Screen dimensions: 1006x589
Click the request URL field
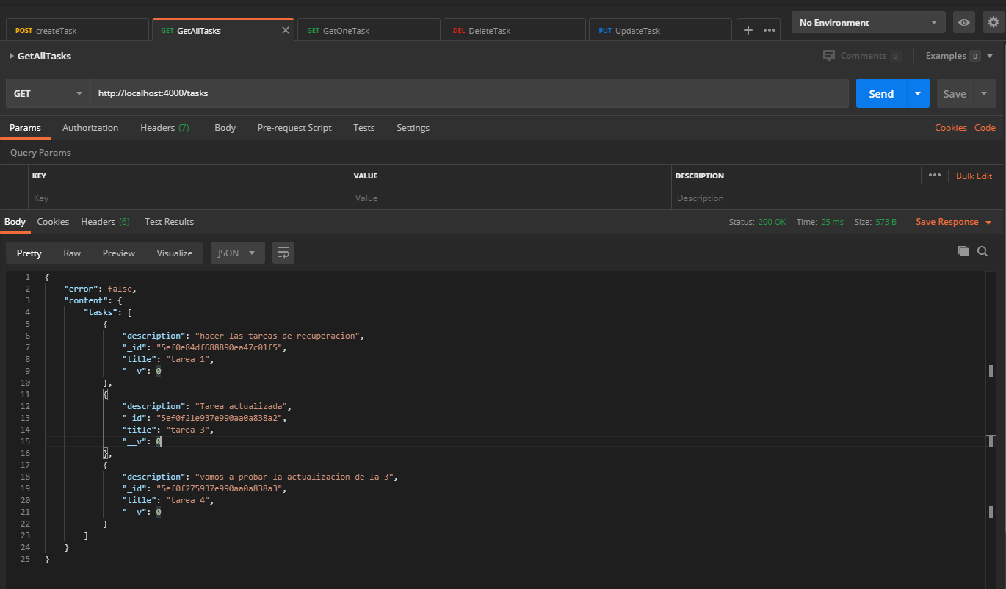[x=470, y=93]
